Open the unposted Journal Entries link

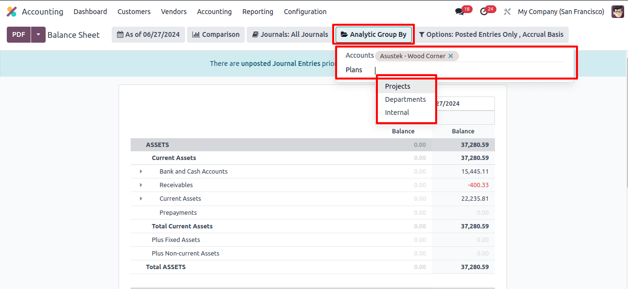[x=280, y=64]
